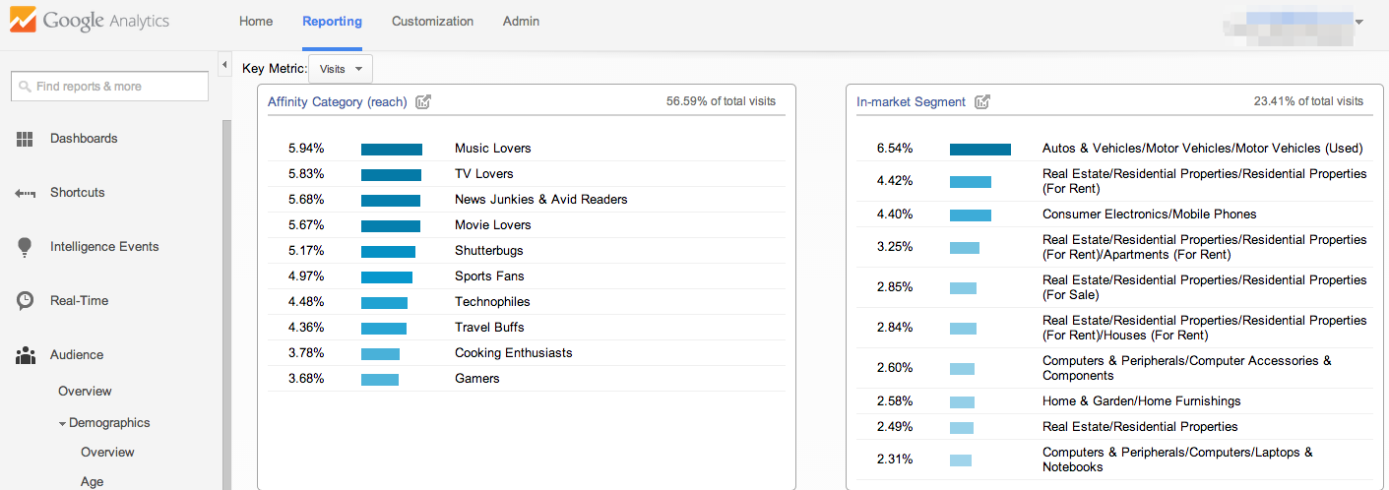Open the Admin tab
1389x490 pixels.
[521, 22]
